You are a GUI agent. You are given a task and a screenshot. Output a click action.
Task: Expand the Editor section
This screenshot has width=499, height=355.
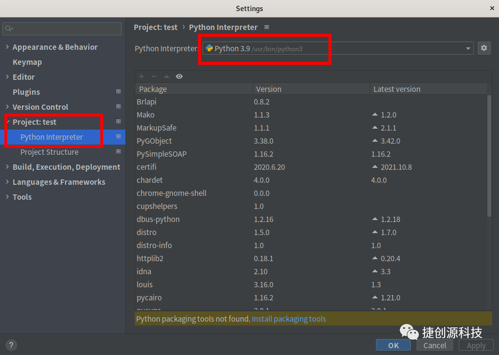[x=7, y=76]
